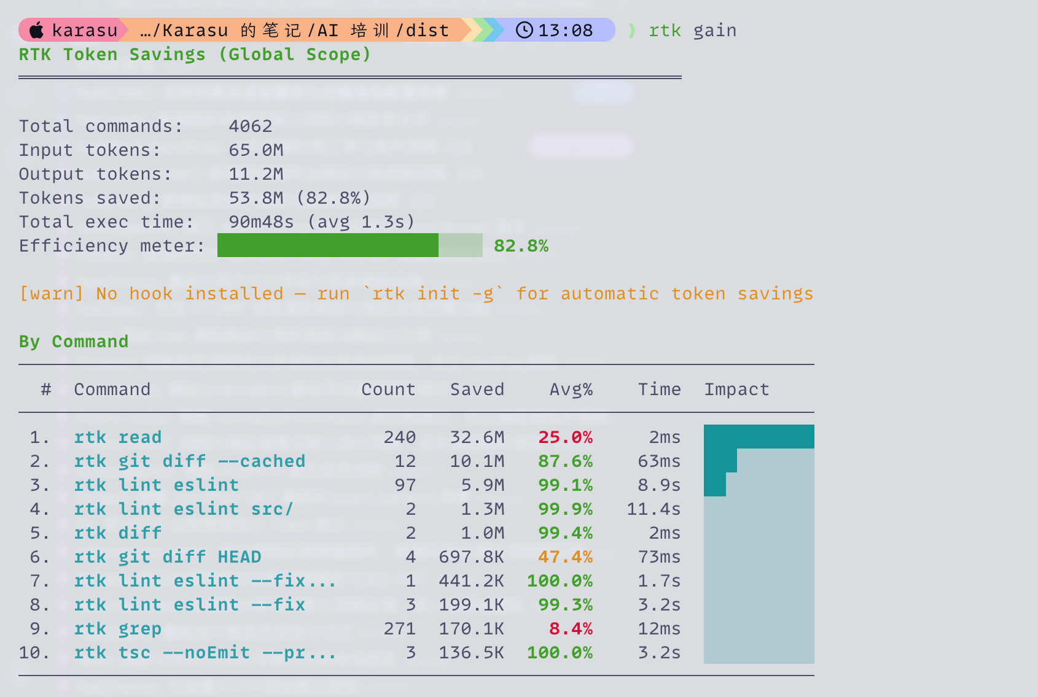Click the Avg% column header
Image resolution: width=1038 pixels, height=697 pixels.
(571, 390)
